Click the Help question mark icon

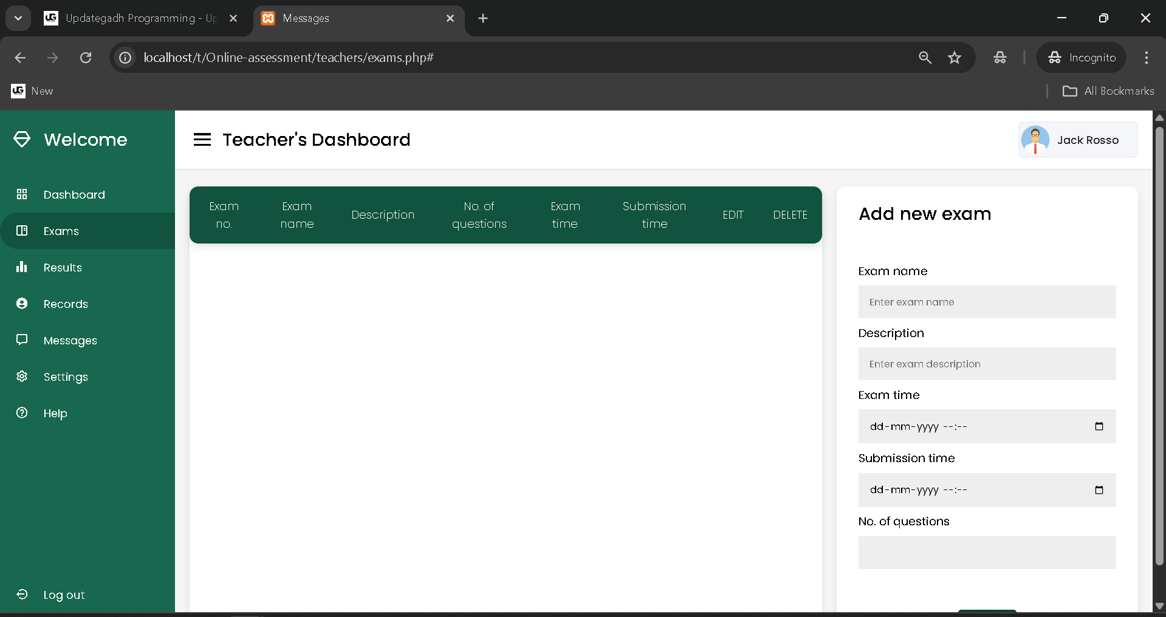coord(22,413)
